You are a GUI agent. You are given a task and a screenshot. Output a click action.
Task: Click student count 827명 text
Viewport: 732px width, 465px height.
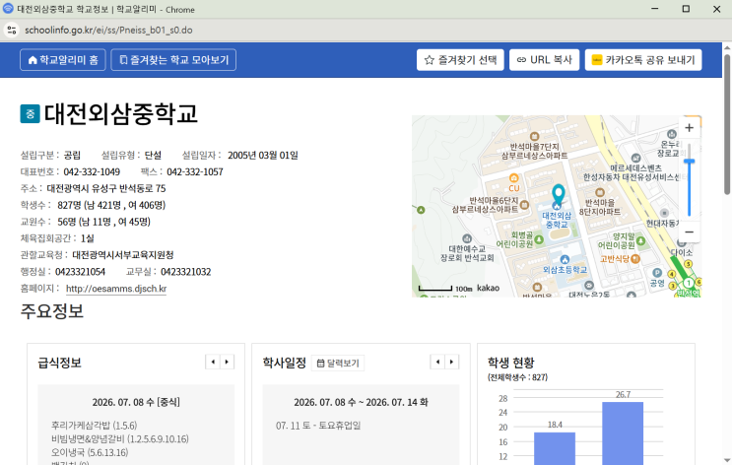(x=111, y=205)
